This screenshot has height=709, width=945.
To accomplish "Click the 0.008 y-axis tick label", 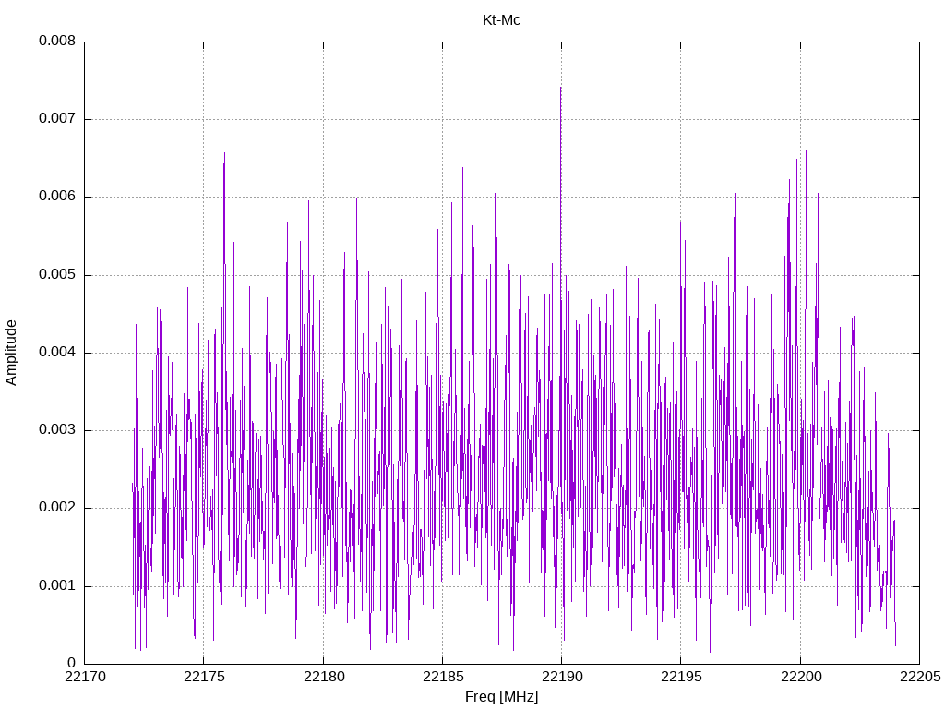I will click(57, 41).
